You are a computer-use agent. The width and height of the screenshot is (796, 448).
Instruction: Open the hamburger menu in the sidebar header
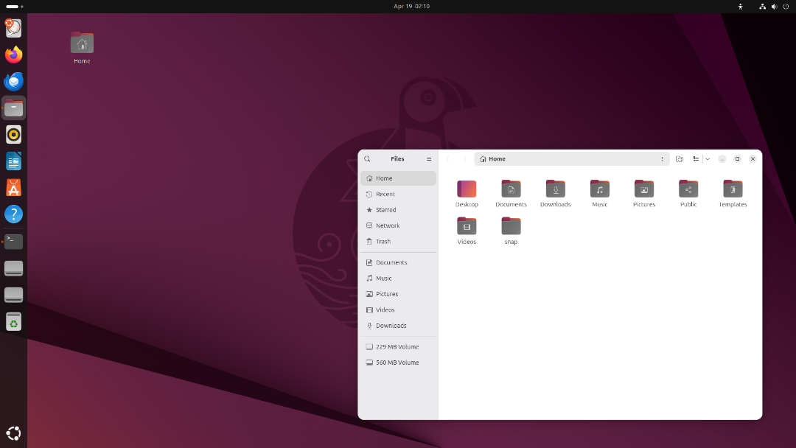click(429, 158)
